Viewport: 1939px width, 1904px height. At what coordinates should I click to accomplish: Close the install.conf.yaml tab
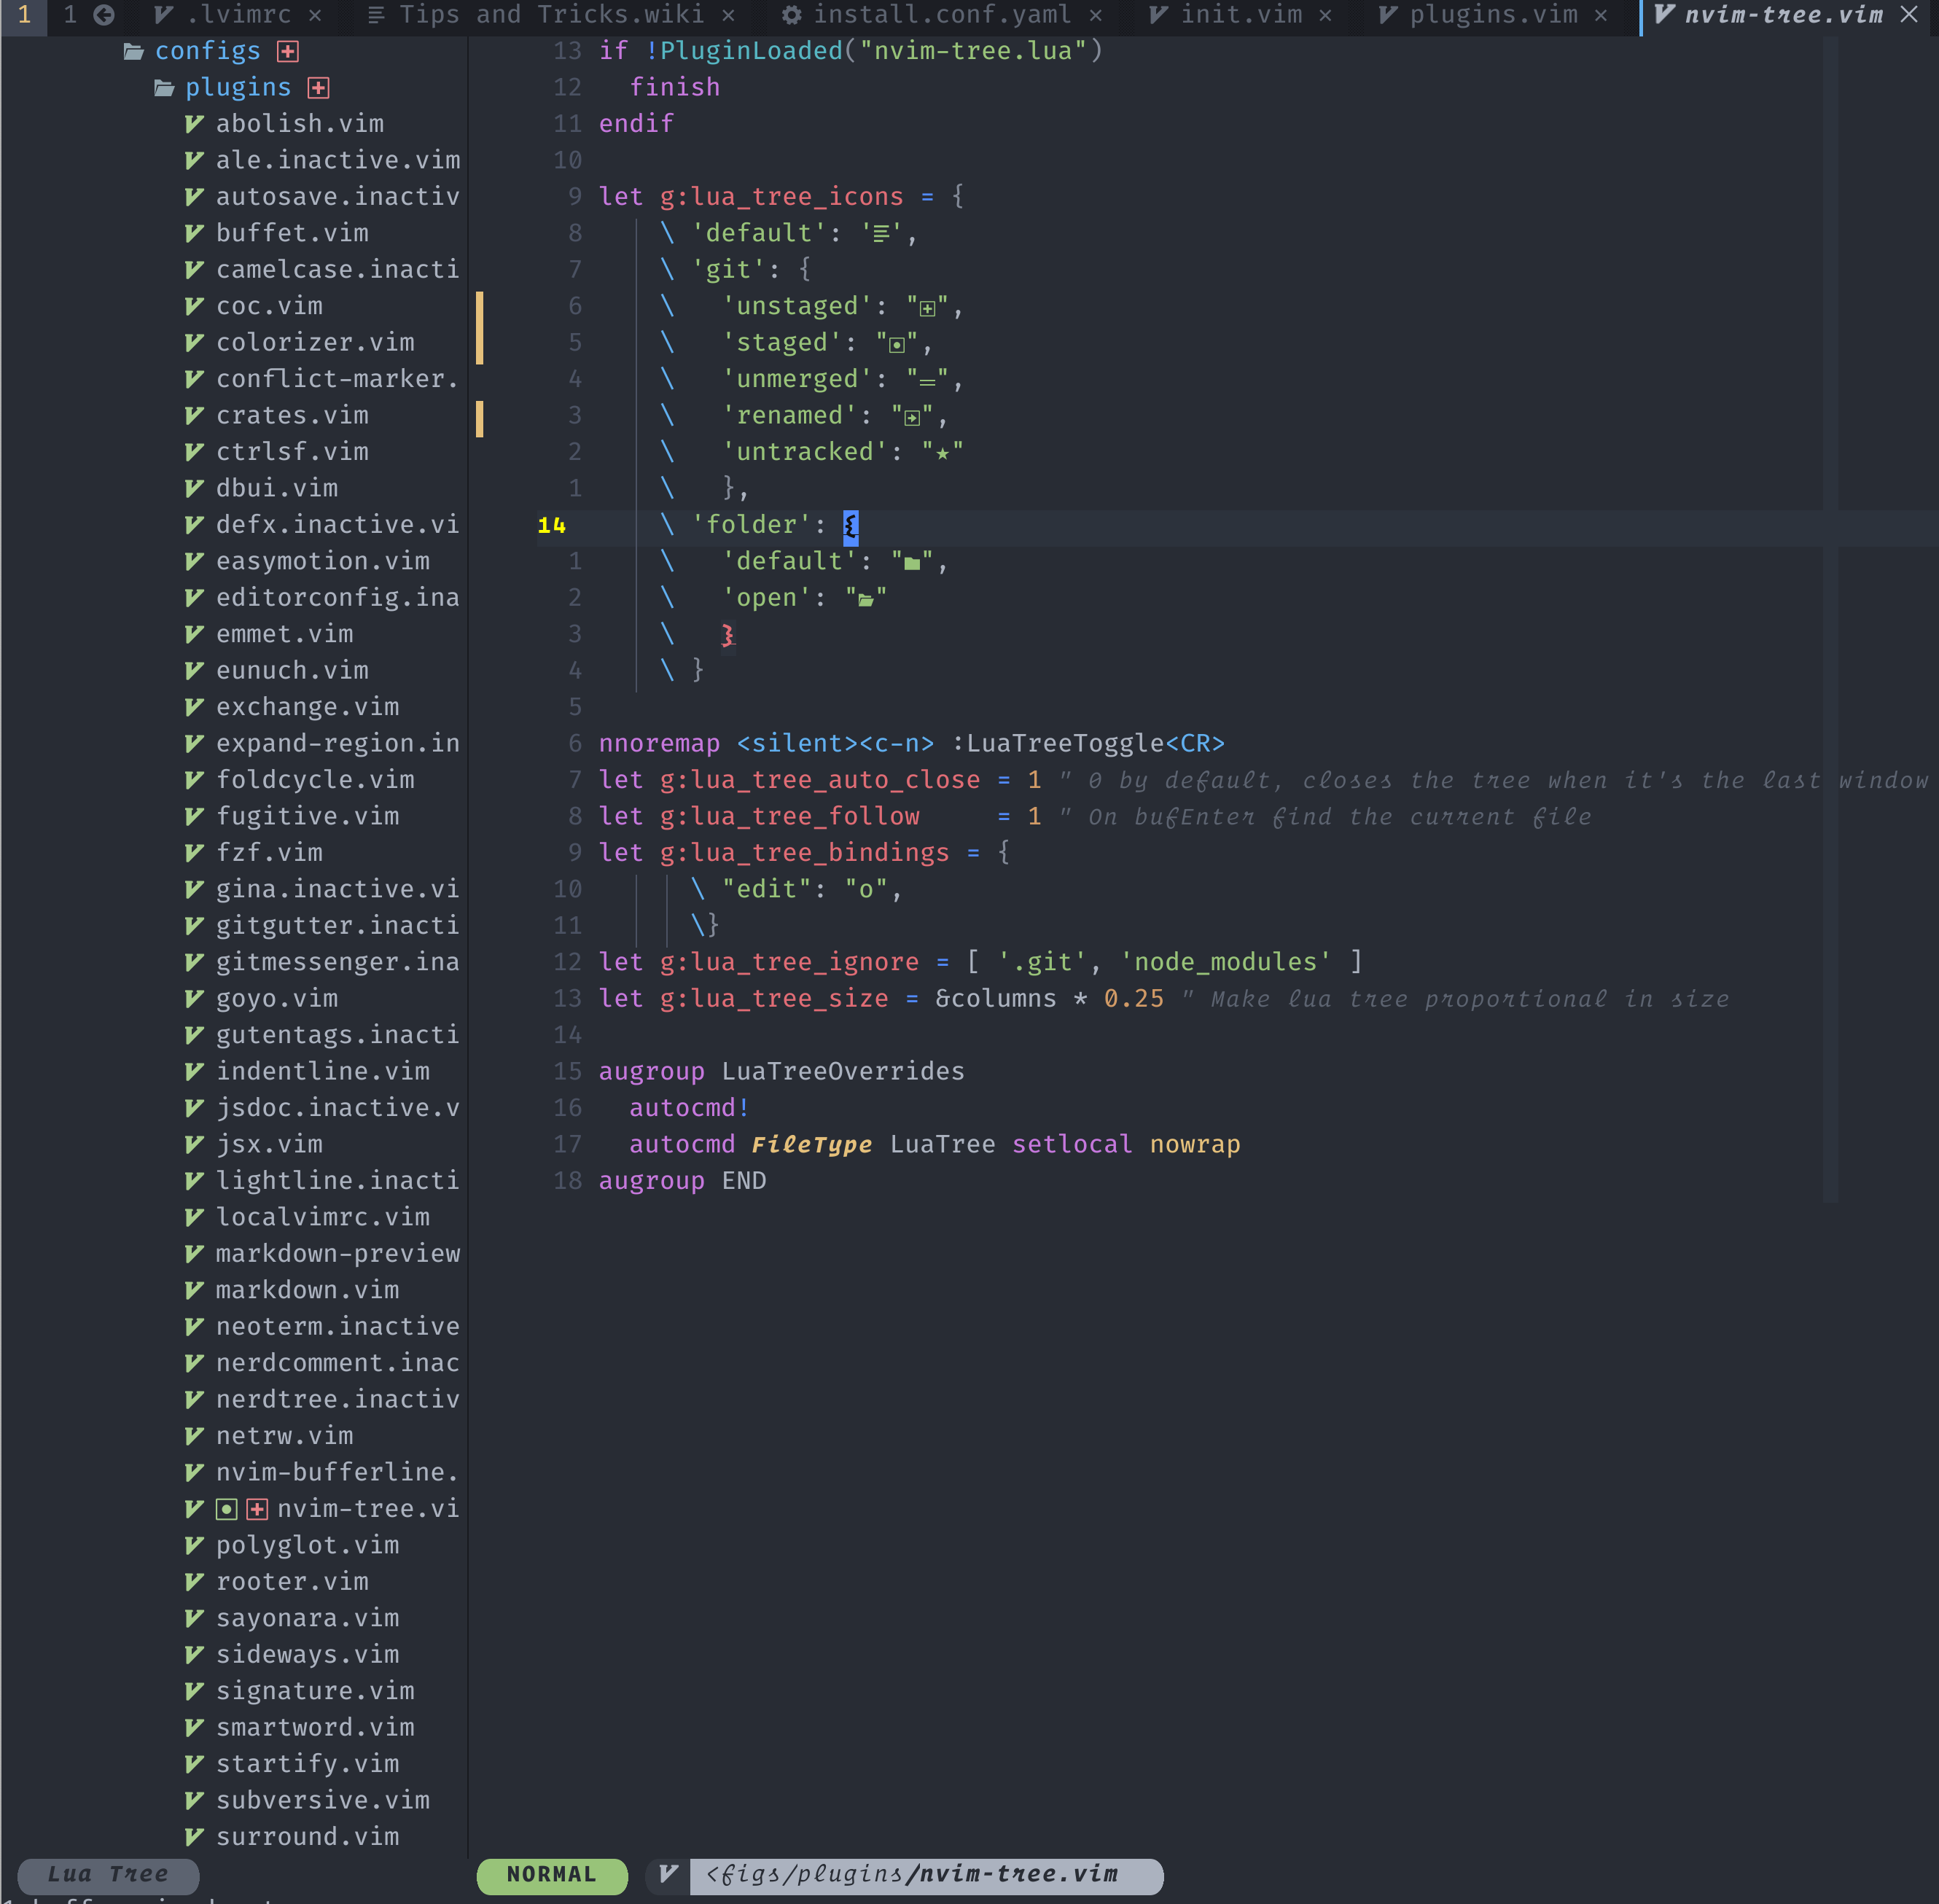[1095, 15]
